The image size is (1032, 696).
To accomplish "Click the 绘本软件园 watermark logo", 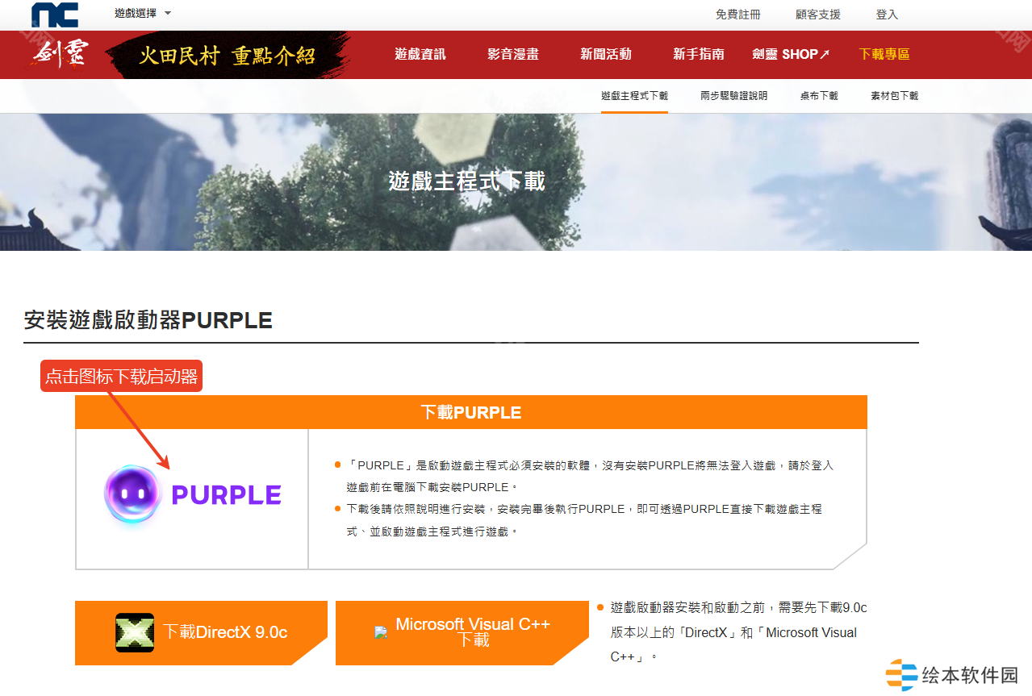I will (x=953, y=675).
